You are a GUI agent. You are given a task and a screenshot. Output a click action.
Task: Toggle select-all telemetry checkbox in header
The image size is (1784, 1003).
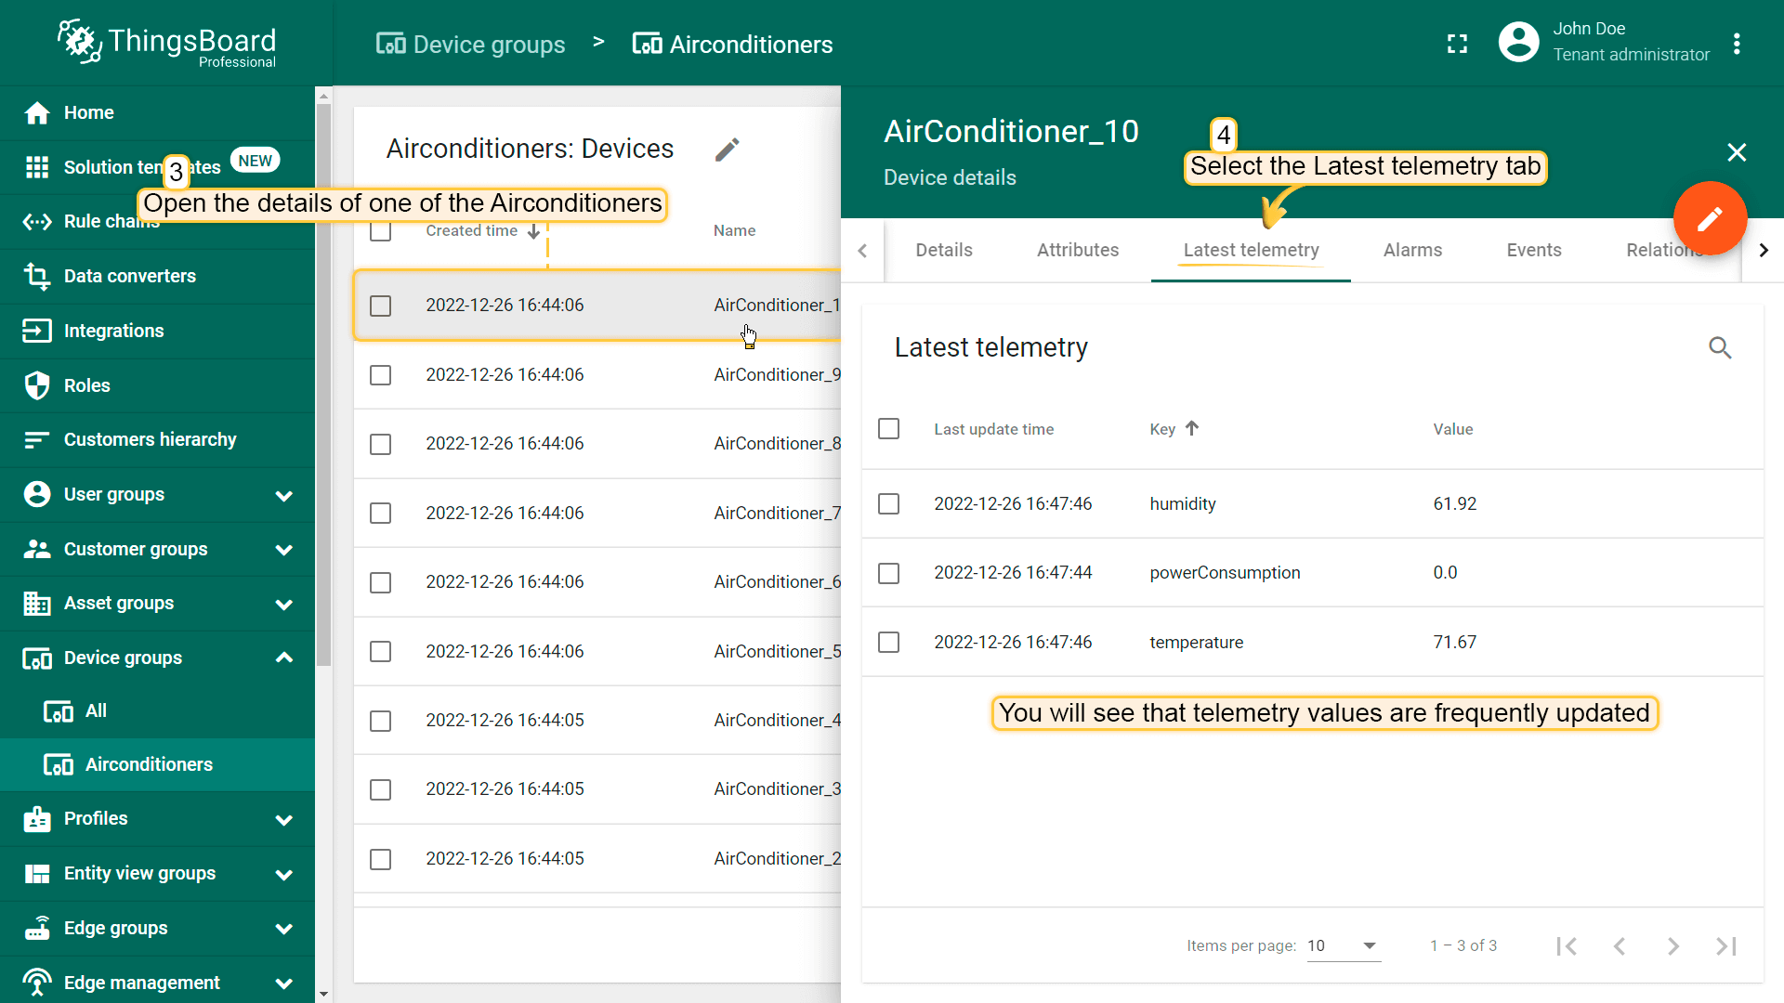pyautogui.click(x=889, y=429)
